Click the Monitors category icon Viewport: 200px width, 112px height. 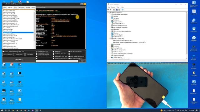point(112,33)
